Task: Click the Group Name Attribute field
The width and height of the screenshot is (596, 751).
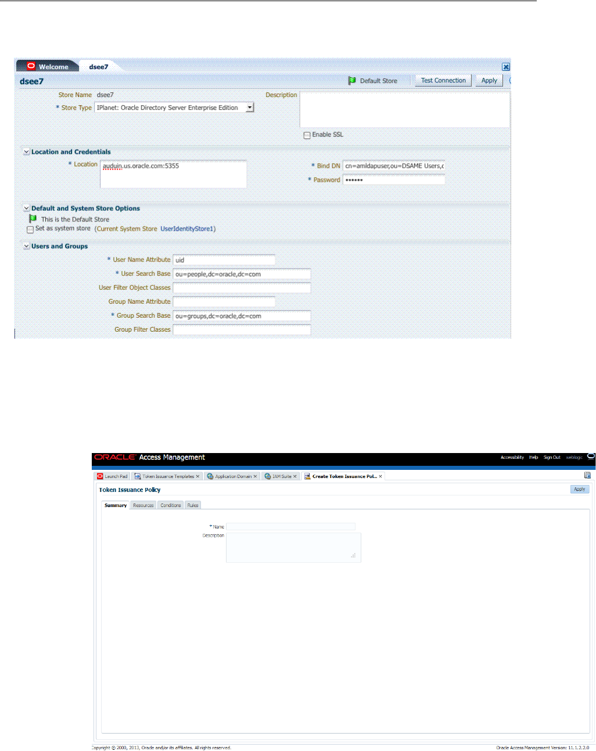Action: click(x=224, y=302)
